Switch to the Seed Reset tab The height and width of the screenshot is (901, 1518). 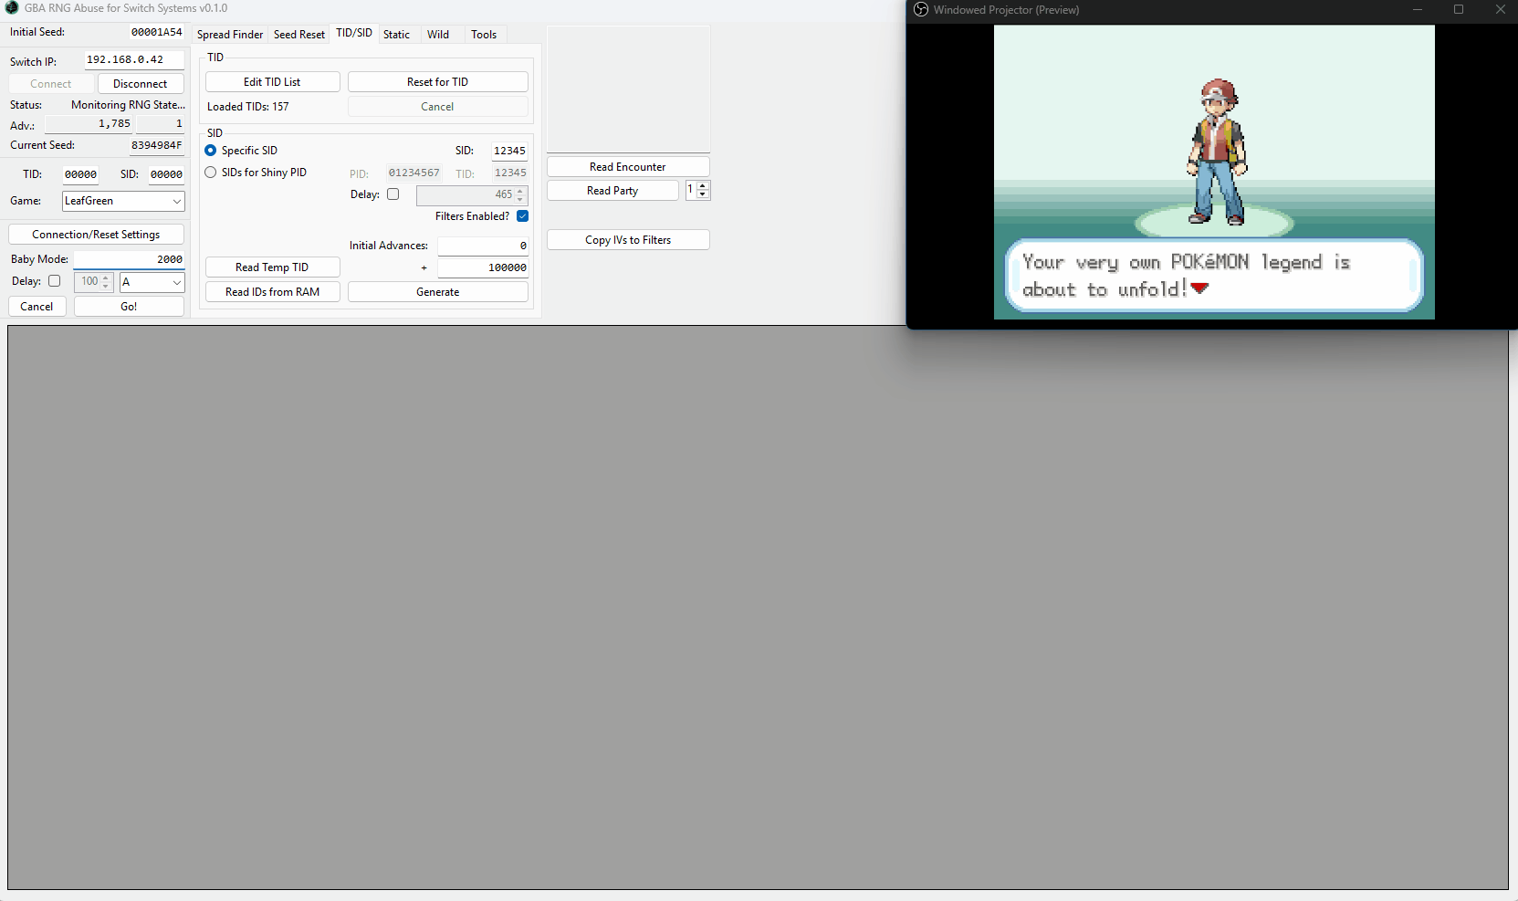click(299, 35)
